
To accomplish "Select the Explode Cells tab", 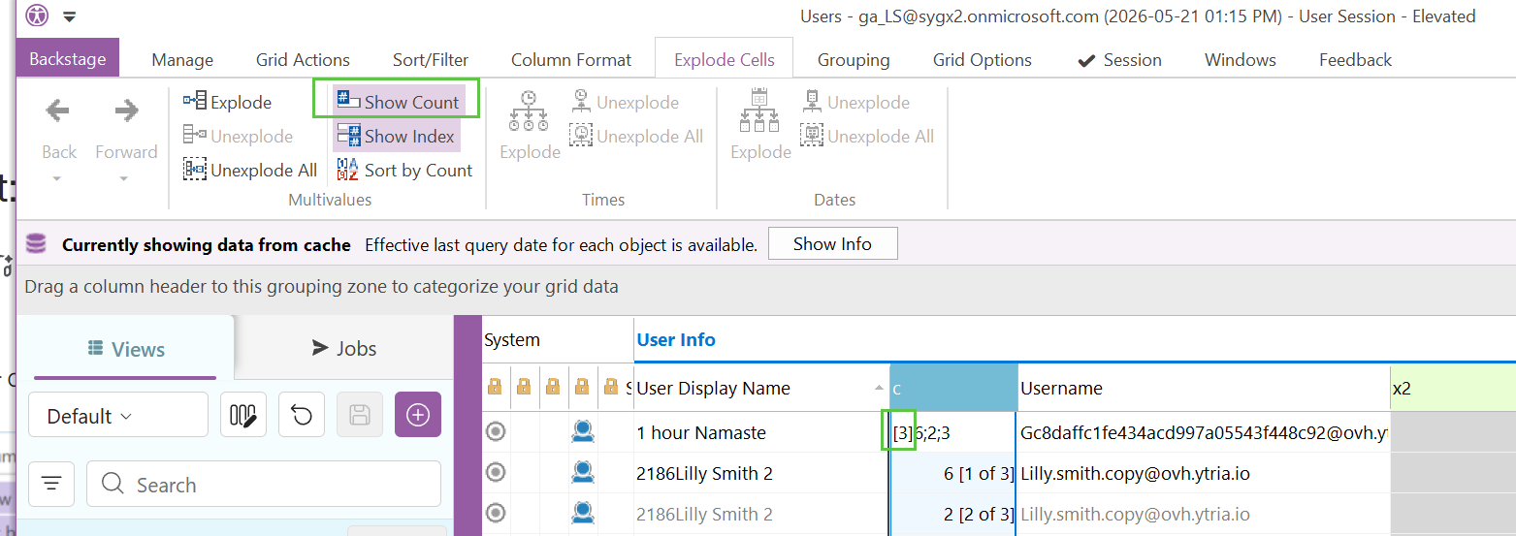I will click(725, 60).
